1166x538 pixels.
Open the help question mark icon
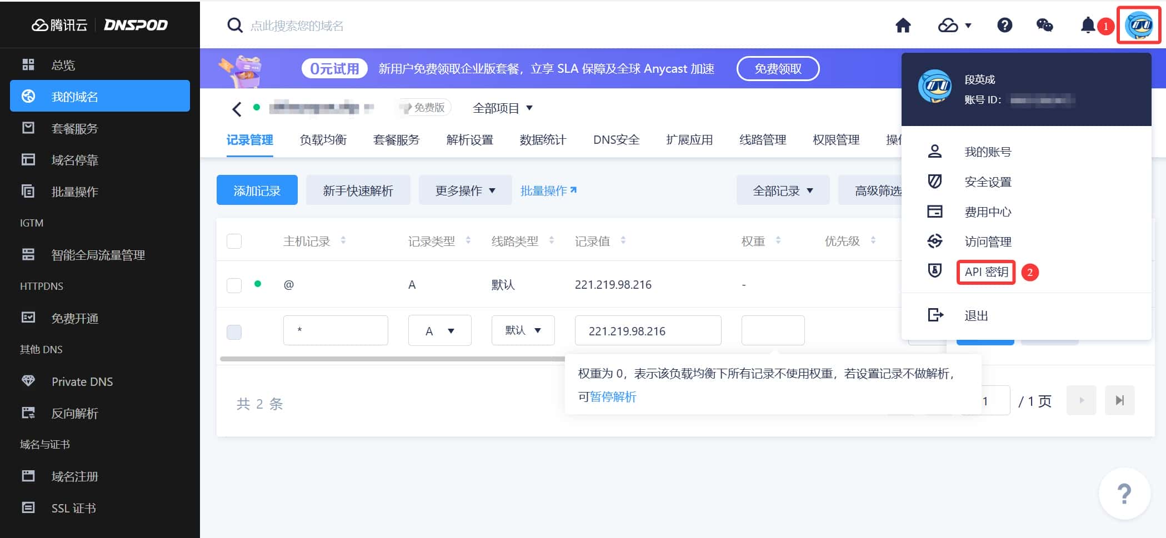coord(1004,26)
